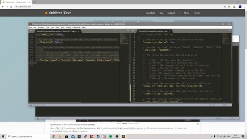
Task: Click the right pane minimap
Action: click(x=226, y=39)
